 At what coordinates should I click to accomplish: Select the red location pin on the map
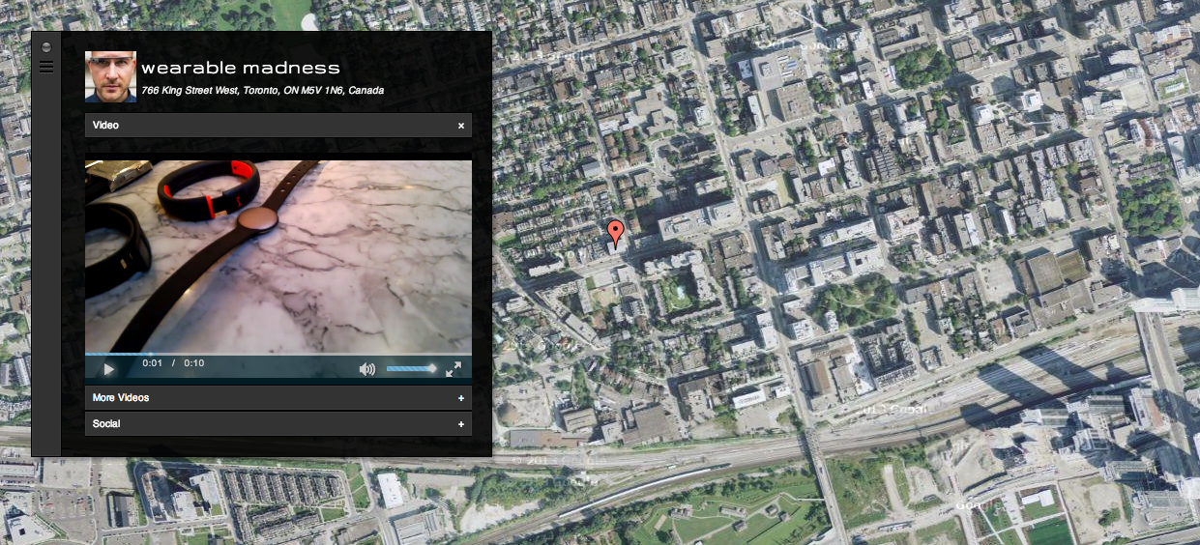615,233
